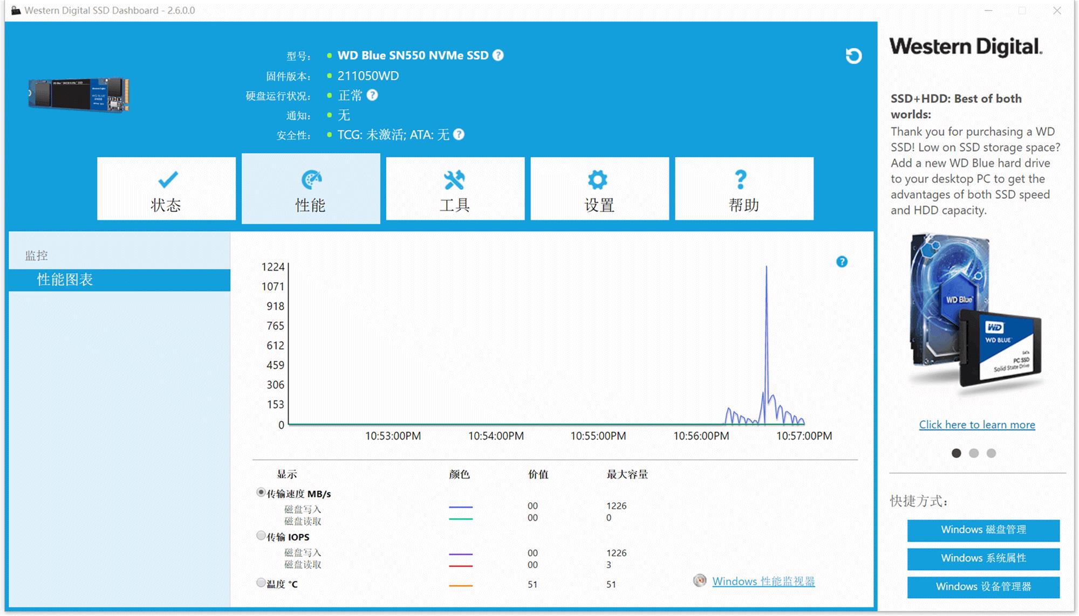
Task: Select the second ad carousel dot
Action: 974,453
